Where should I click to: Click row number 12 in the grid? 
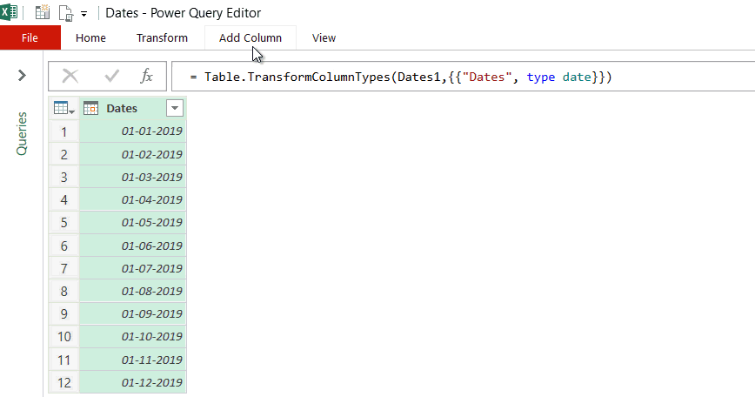point(63,381)
